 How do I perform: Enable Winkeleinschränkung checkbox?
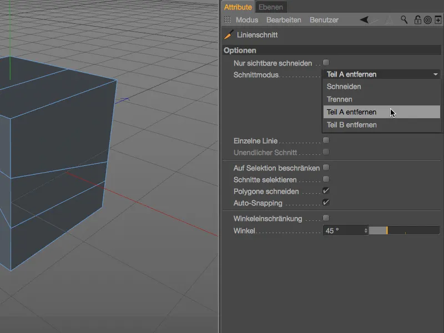tap(326, 218)
